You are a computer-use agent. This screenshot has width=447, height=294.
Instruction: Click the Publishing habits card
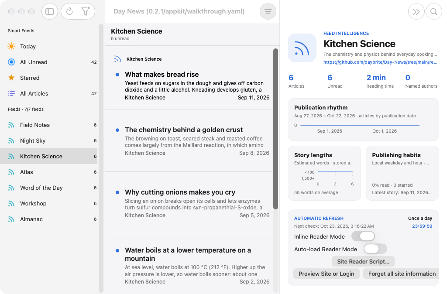pyautogui.click(x=402, y=173)
